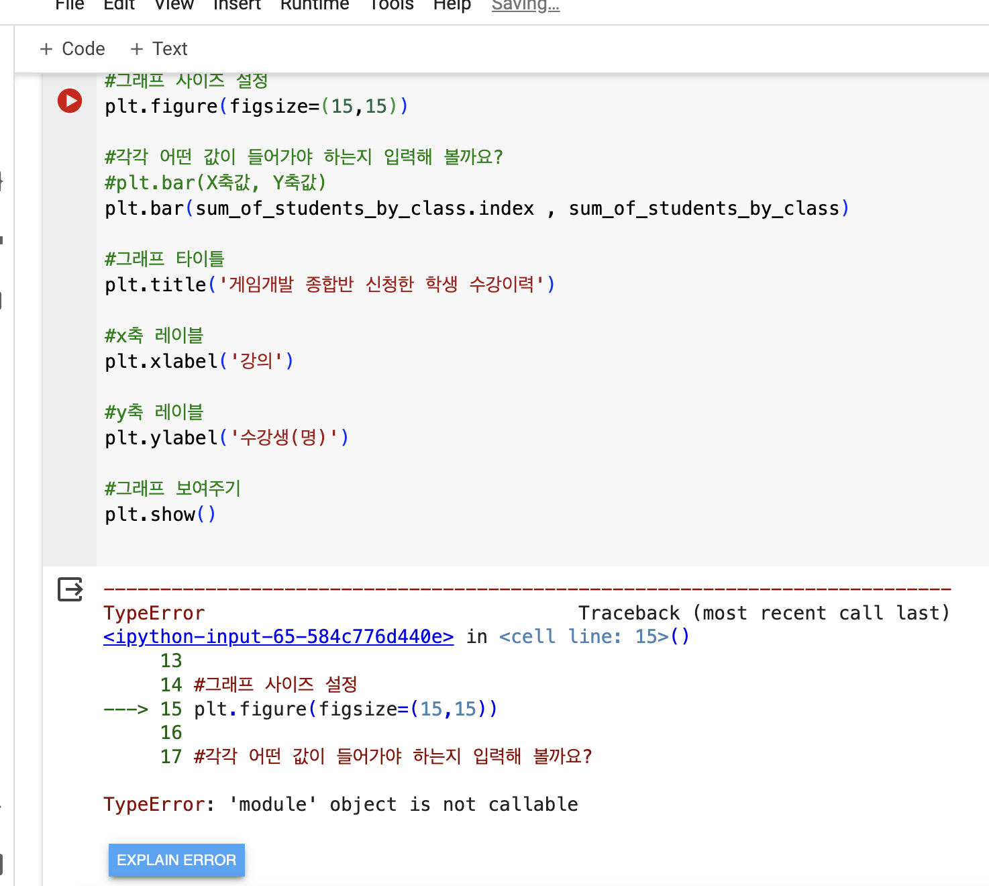The image size is (989, 886).
Task: Add a new Text cell
Action: [159, 49]
